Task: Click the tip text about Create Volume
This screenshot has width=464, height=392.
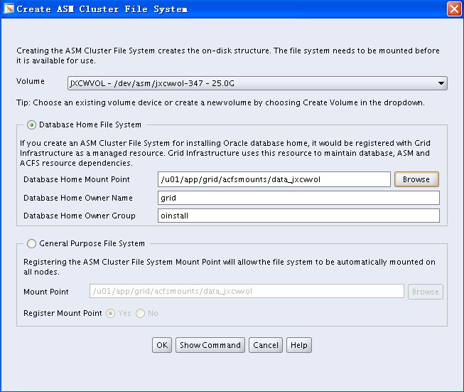Action: pyautogui.click(x=220, y=103)
